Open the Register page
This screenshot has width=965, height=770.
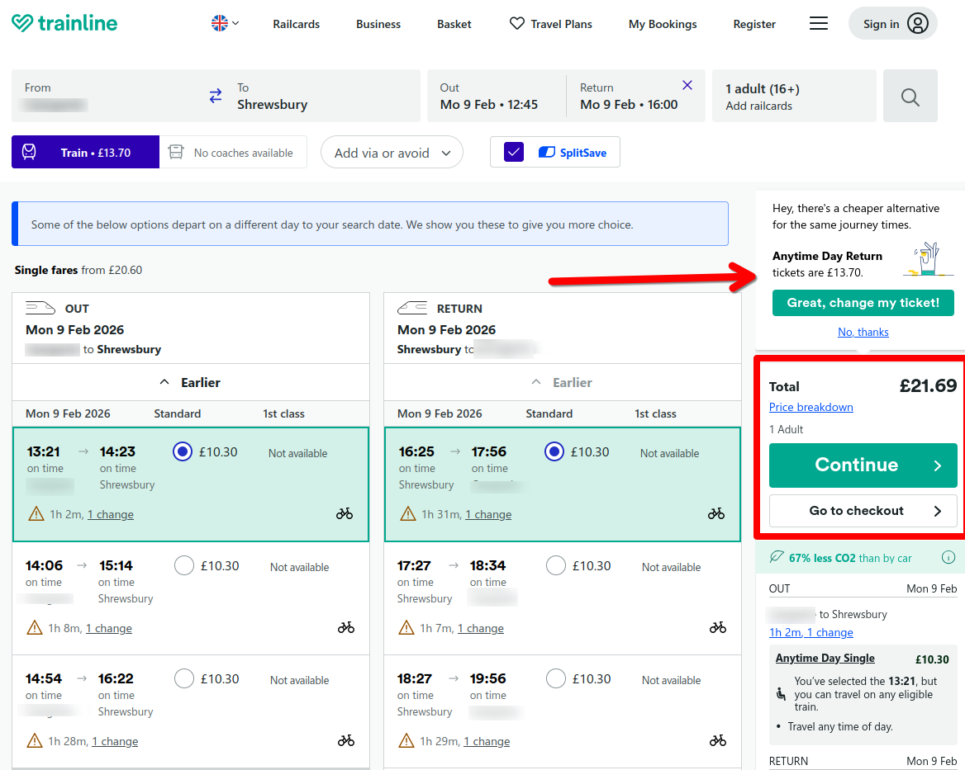click(753, 24)
